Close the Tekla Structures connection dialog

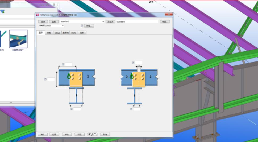[x=169, y=14]
